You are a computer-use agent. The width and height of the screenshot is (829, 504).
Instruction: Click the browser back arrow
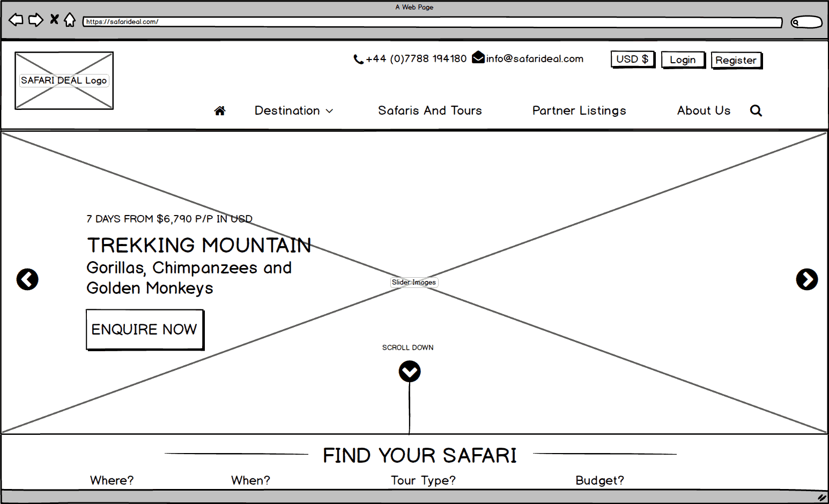tap(16, 20)
